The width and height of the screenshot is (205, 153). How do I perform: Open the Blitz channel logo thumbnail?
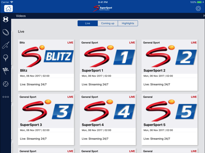pyautogui.click(x=47, y=56)
